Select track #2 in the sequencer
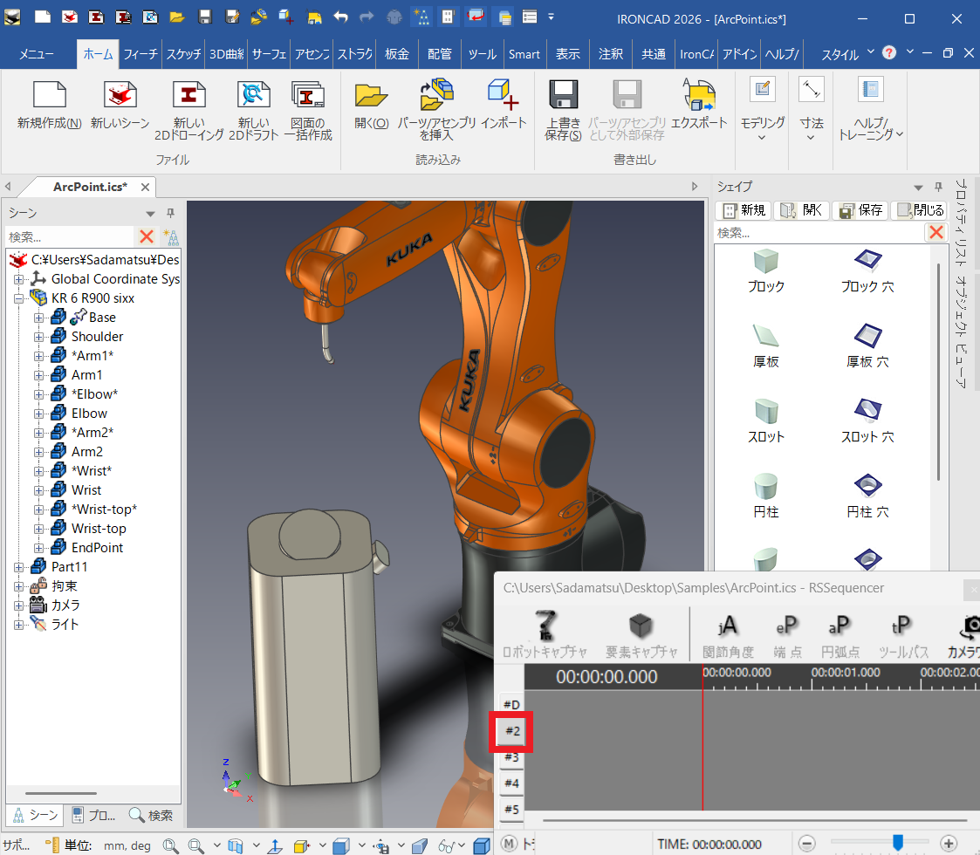Screen dimensions: 980x855 512,730
